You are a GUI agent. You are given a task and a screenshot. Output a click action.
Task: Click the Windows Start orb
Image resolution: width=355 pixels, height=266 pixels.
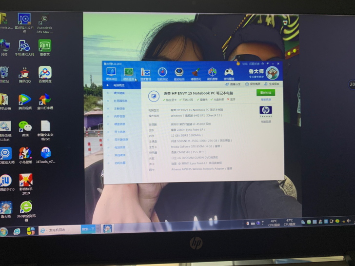[x=4, y=231]
